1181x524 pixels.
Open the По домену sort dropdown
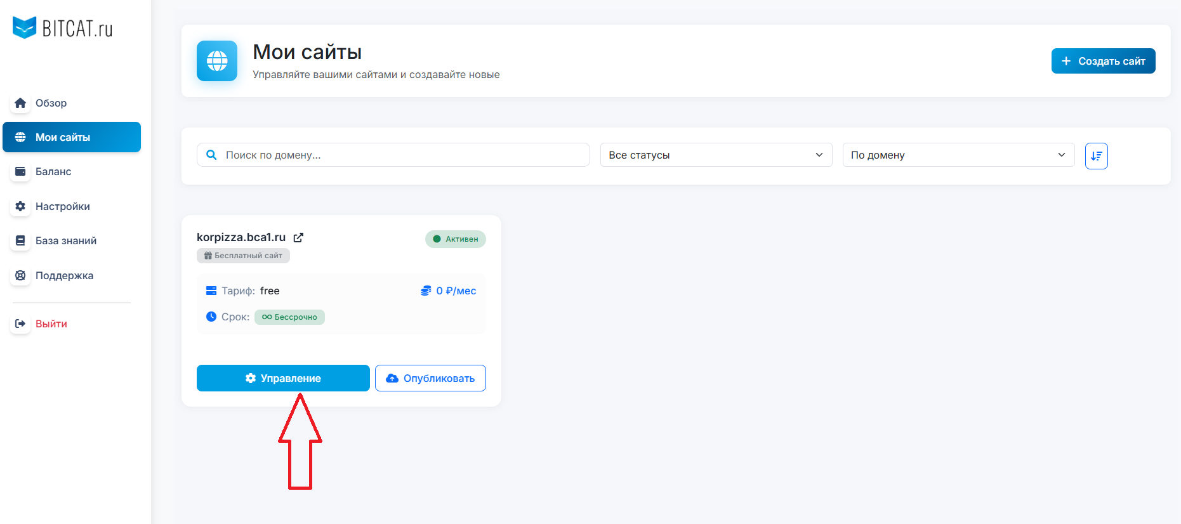point(958,155)
